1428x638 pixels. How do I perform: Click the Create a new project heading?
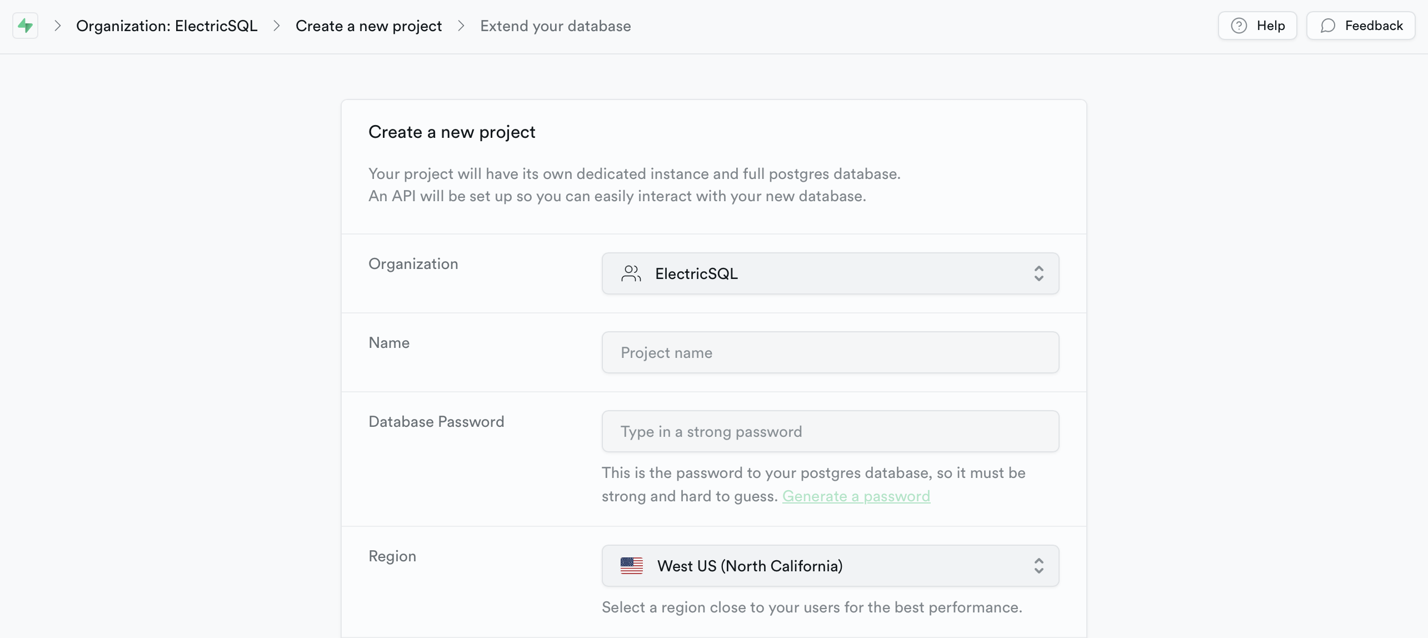tap(452, 132)
